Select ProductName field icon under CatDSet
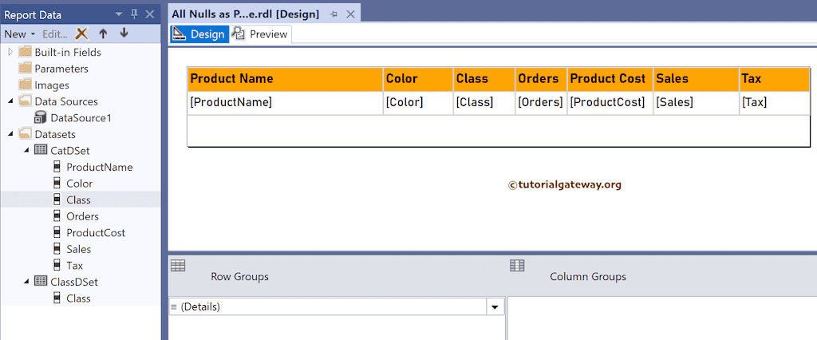 (x=57, y=167)
